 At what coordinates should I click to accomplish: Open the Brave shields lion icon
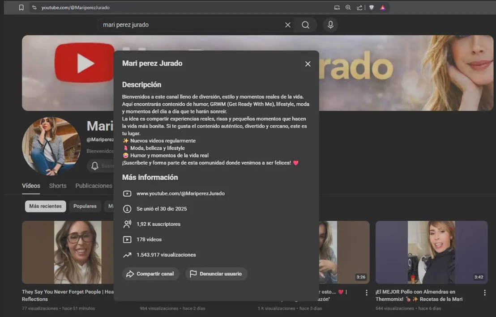tap(372, 8)
